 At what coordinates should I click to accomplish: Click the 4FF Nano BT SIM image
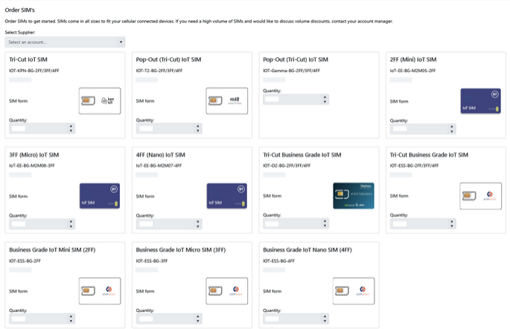coord(226,195)
